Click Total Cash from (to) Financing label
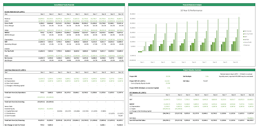The height and width of the screenshot is (126, 260). tap(15, 120)
